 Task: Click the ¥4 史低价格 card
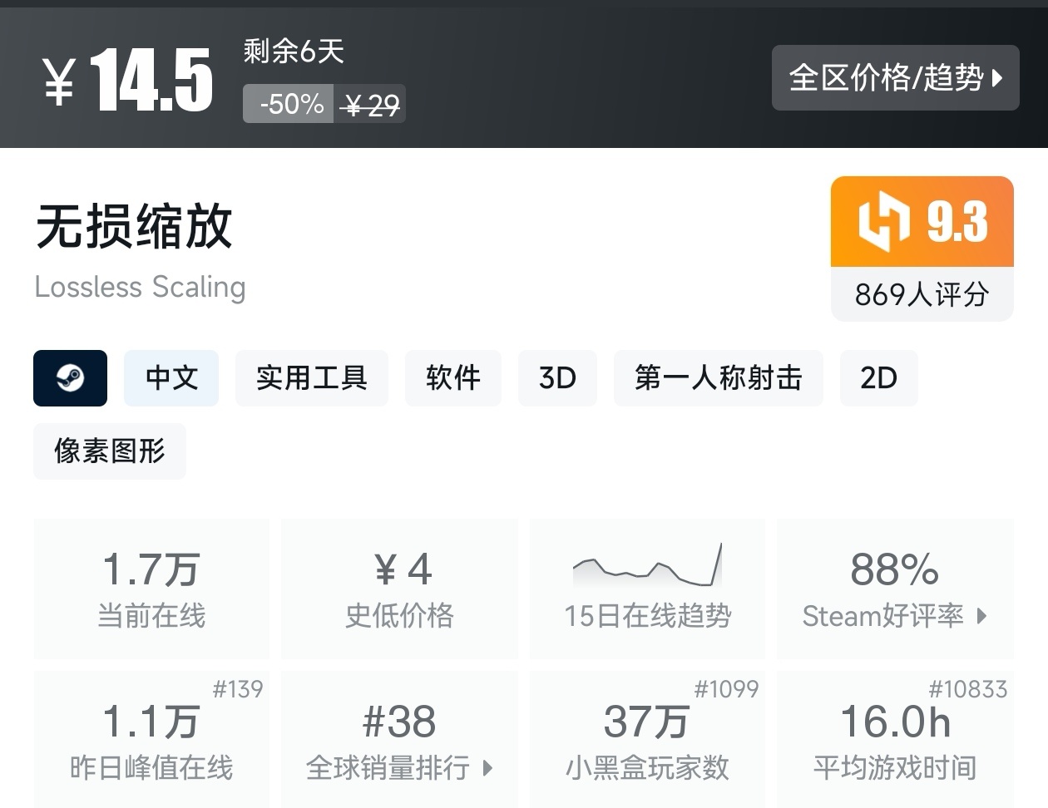point(398,589)
